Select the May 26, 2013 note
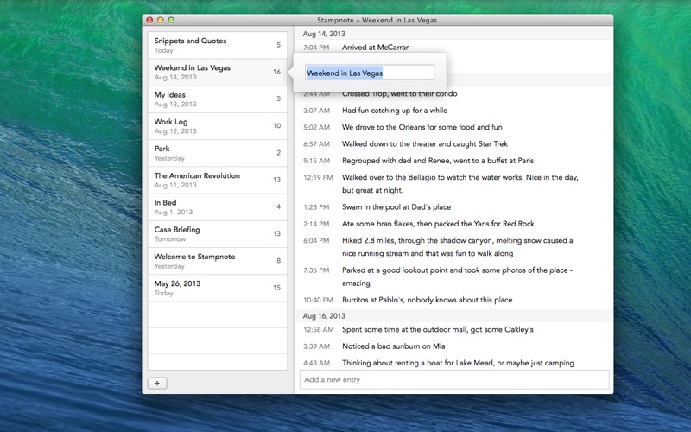 point(218,288)
